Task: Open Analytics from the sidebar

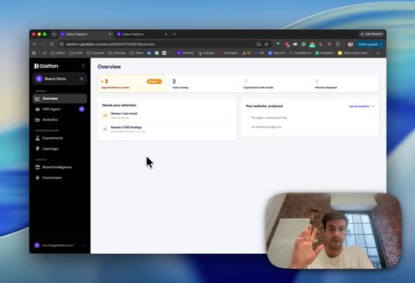Action: 60,119
